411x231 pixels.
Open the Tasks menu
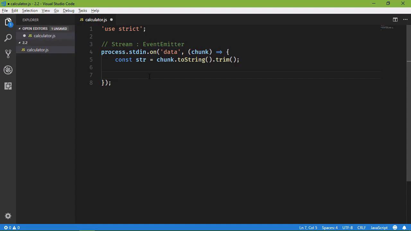click(x=83, y=11)
